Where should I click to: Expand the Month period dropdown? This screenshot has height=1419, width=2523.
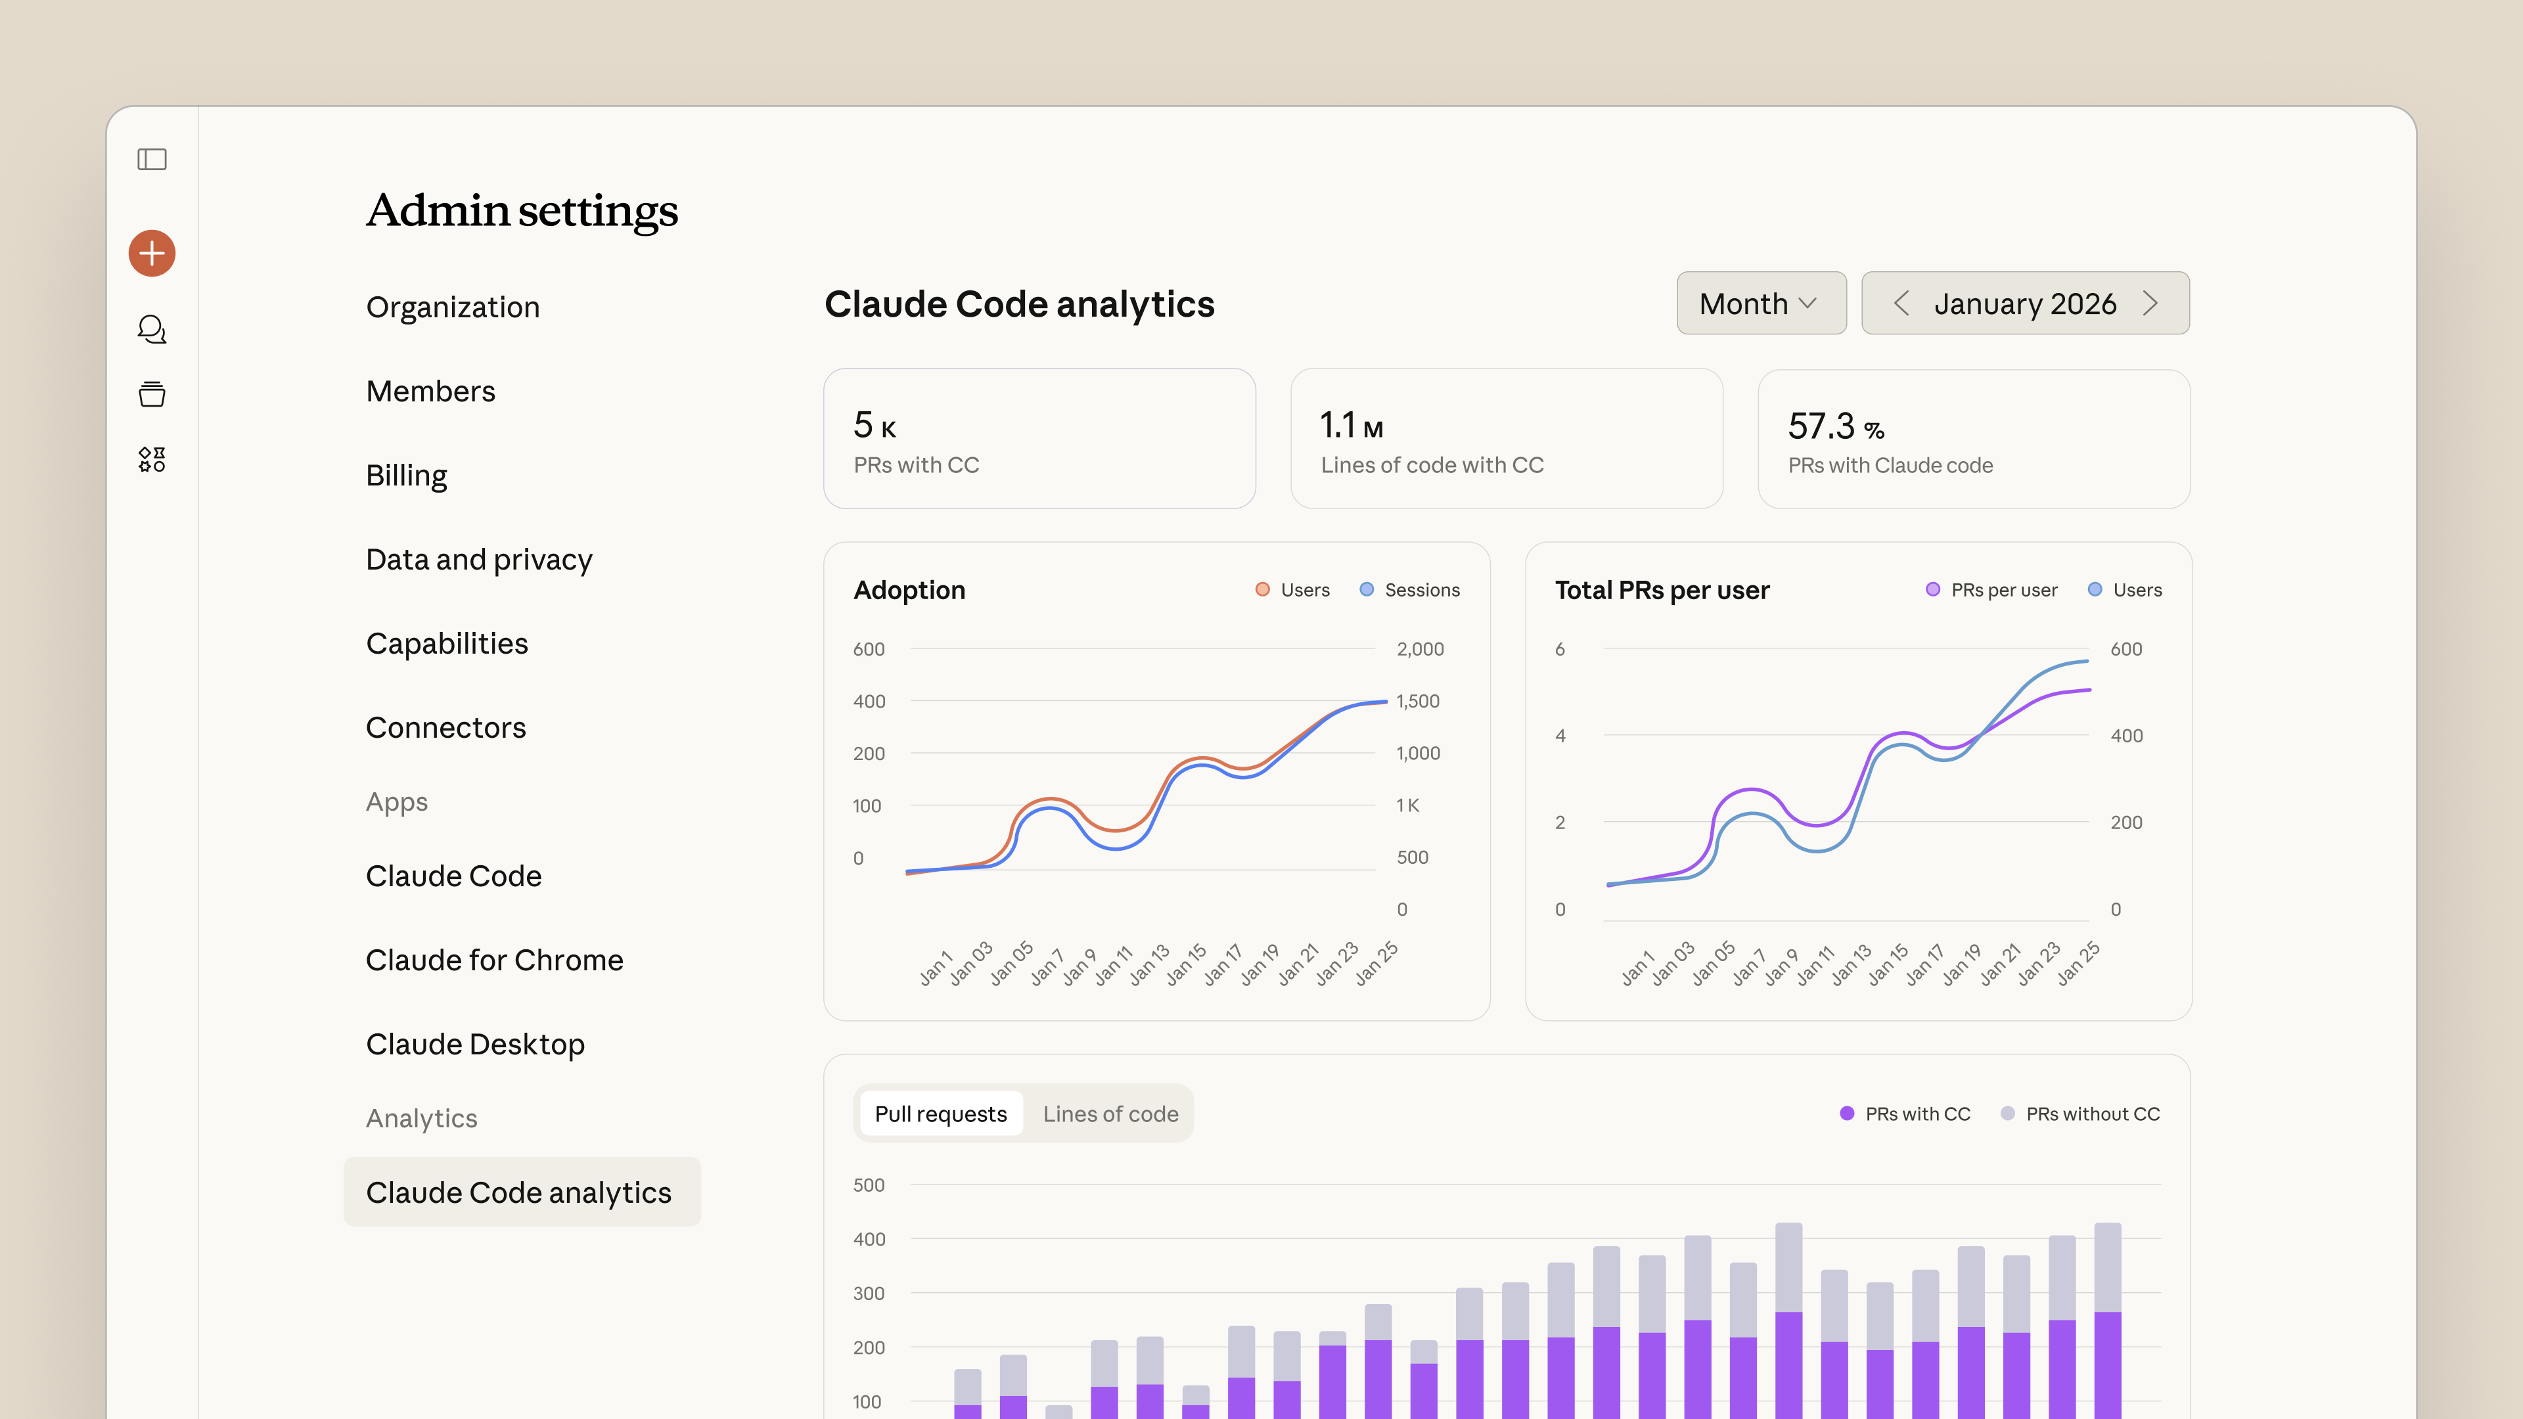click(1760, 304)
